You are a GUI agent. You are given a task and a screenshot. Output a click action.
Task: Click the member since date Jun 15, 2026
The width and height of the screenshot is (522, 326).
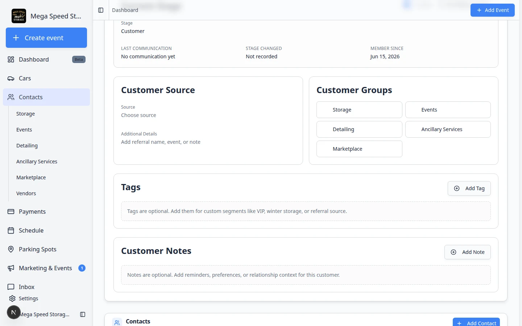[x=385, y=57]
